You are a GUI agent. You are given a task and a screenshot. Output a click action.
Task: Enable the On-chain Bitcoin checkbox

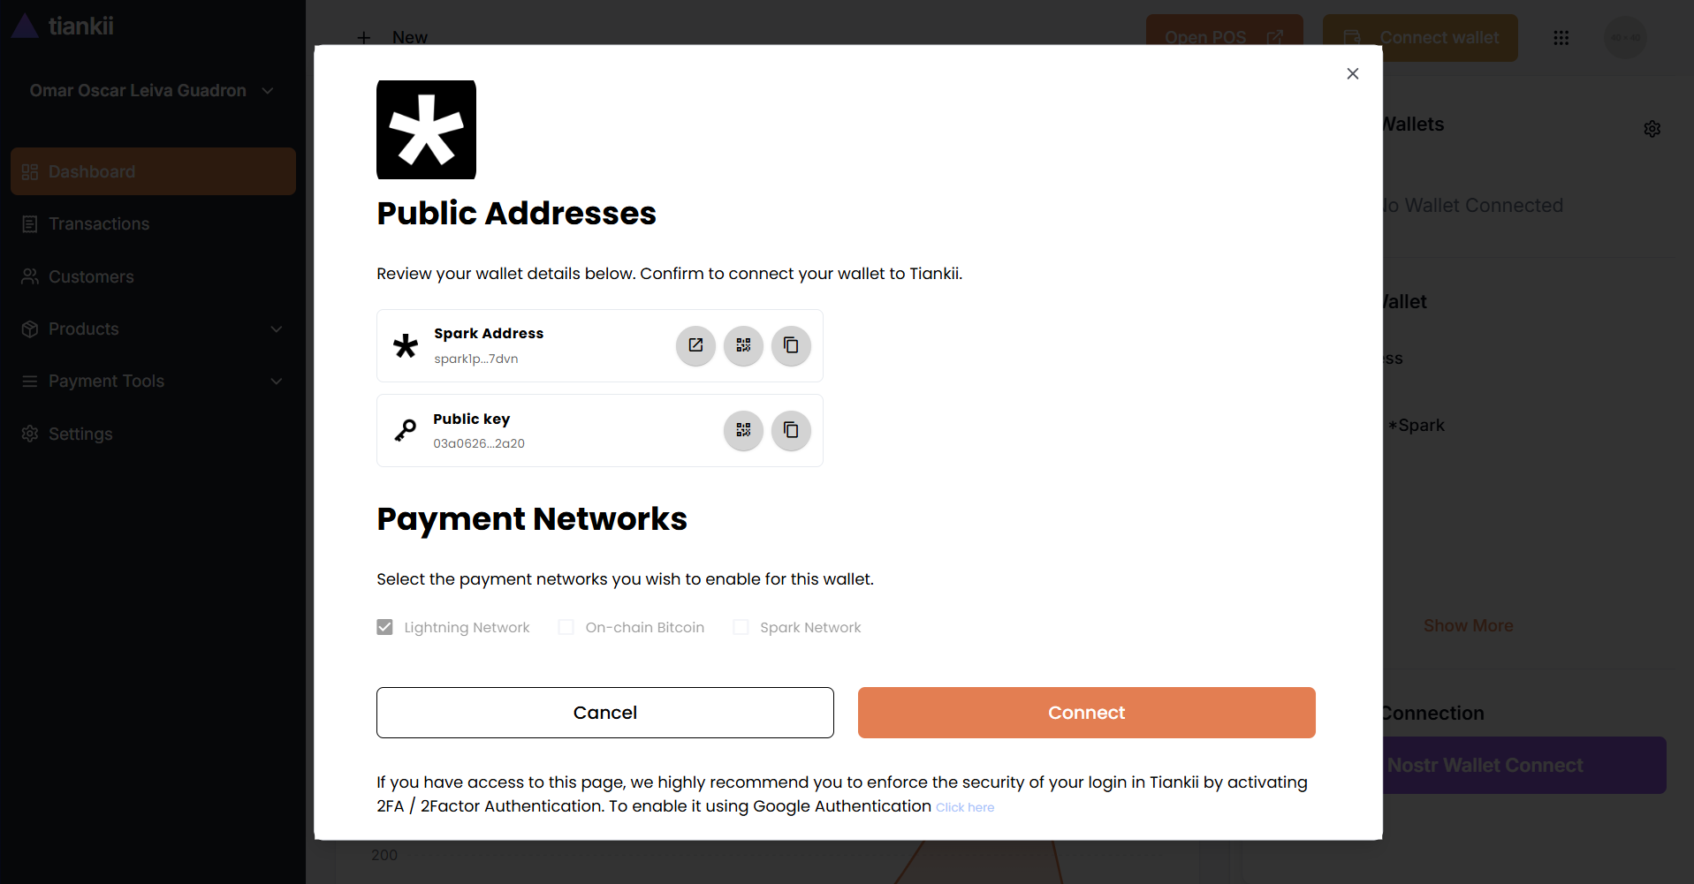click(x=566, y=627)
